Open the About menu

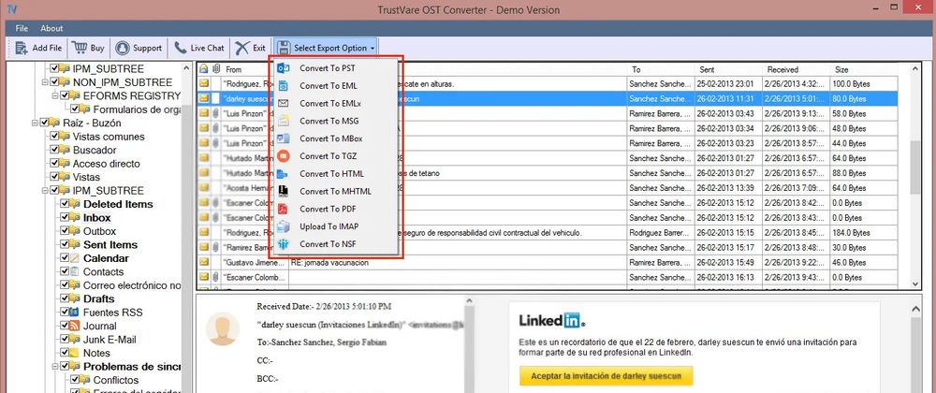[51, 28]
